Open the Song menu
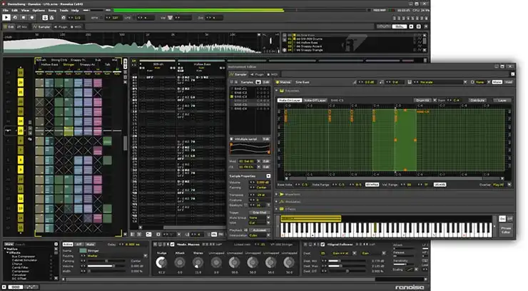 click(x=52, y=11)
